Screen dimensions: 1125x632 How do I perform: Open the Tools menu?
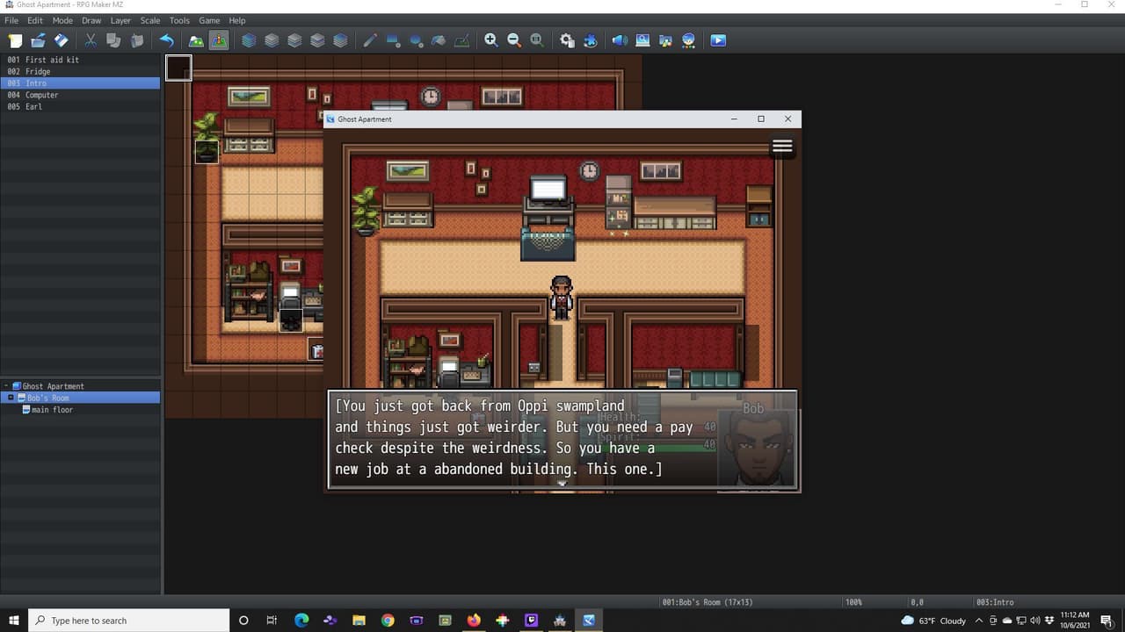coord(179,20)
